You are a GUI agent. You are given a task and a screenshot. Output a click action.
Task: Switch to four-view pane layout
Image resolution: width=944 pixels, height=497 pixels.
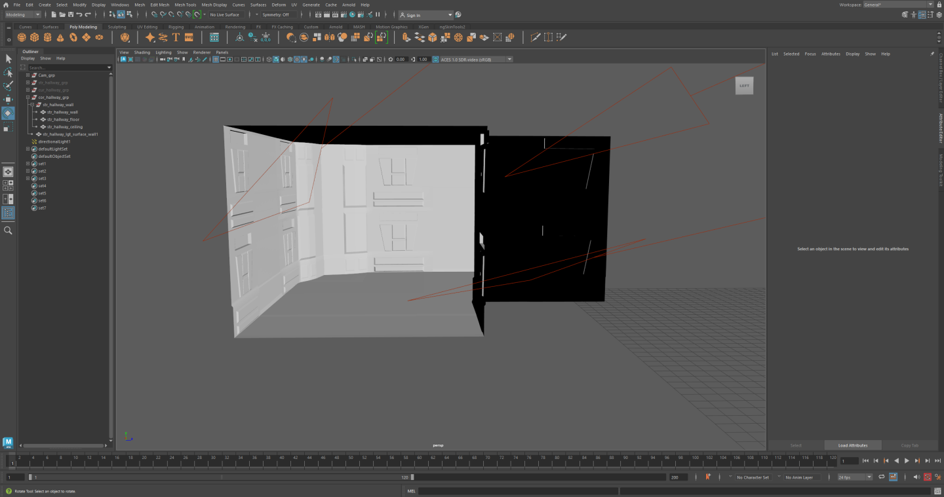8,185
